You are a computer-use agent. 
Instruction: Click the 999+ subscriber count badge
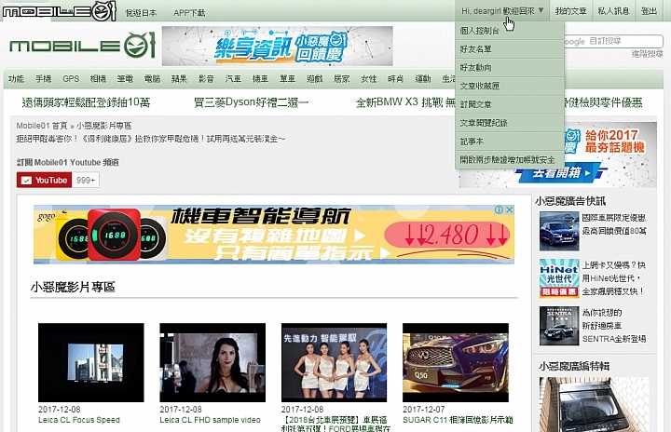(x=86, y=180)
